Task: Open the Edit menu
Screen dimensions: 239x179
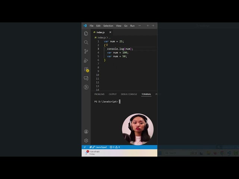Action: tap(98, 26)
